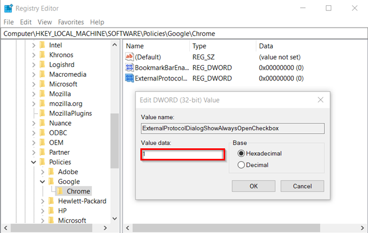Select the Chrome folder icon in tree
The image size is (368, 233).
coord(60,191)
